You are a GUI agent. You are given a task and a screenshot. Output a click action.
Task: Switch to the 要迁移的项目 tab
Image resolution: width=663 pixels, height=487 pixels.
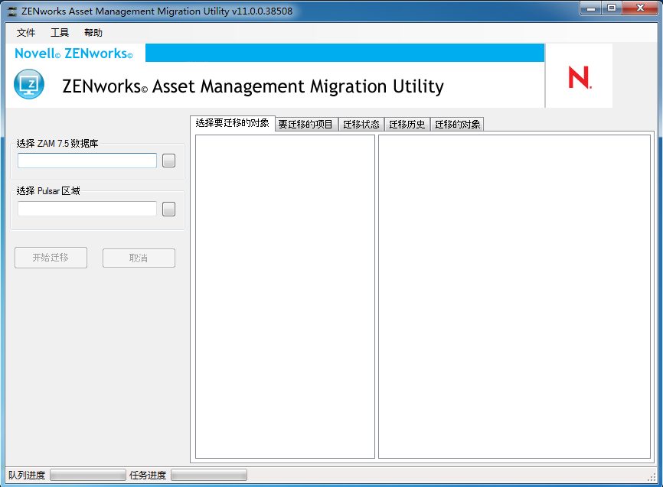tap(306, 124)
